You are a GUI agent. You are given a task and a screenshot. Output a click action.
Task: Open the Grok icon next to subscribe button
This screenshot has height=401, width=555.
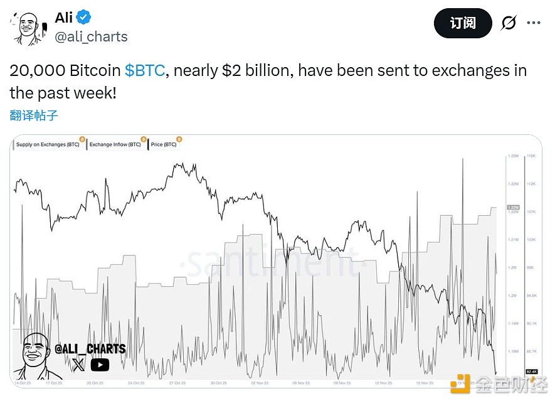[x=509, y=23]
